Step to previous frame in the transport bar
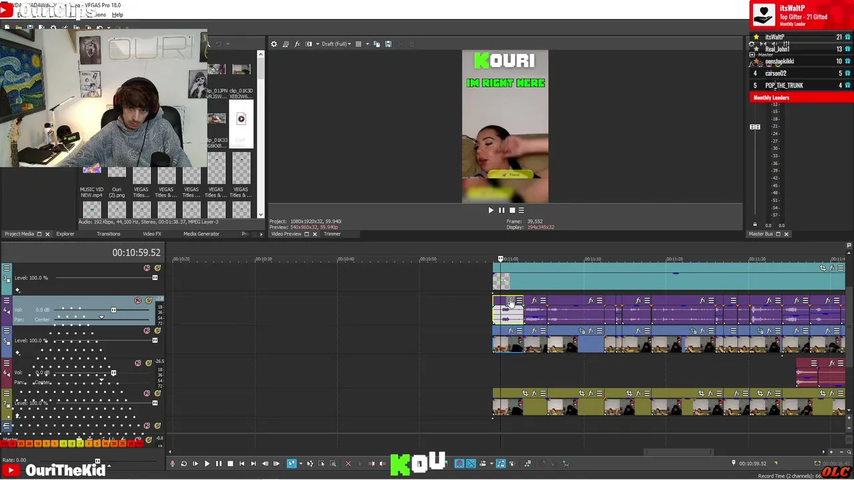Screen dimensions: 854x480 (266, 463)
